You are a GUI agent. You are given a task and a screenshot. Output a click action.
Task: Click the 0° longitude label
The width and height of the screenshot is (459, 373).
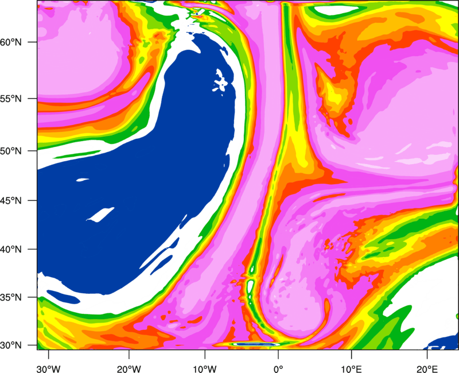pos(278,369)
